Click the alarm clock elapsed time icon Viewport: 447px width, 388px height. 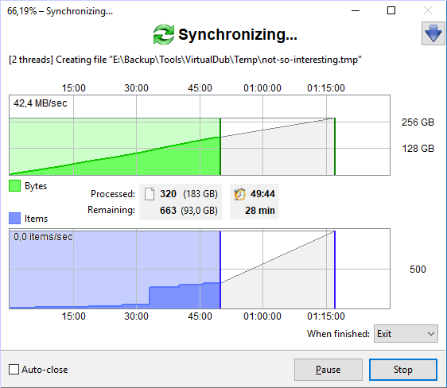239,194
